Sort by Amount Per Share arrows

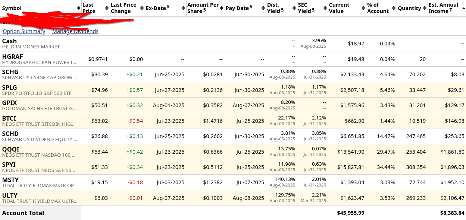[x=222, y=8]
